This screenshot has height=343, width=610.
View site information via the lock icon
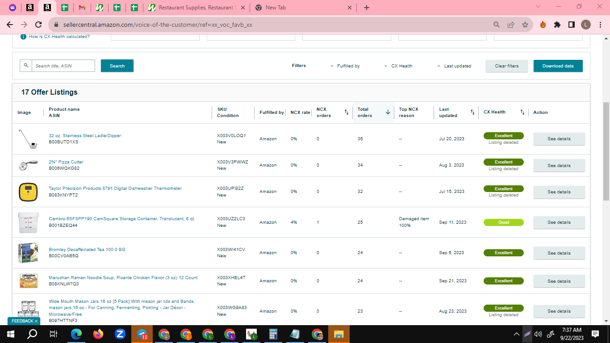56,25
